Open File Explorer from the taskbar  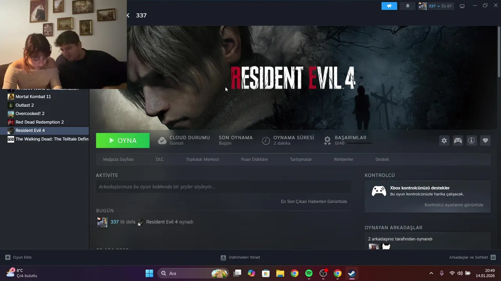280,273
